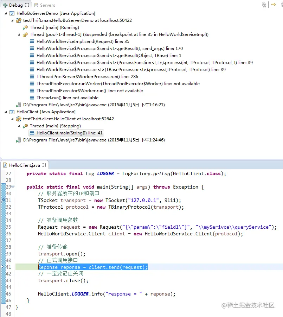Close the HelloClient.java editor tab

coord(44,165)
